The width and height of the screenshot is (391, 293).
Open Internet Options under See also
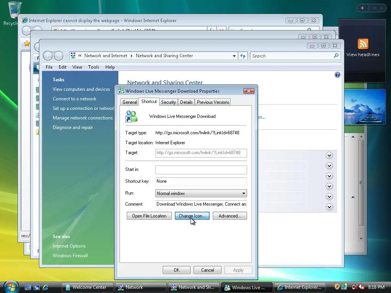[x=69, y=246]
